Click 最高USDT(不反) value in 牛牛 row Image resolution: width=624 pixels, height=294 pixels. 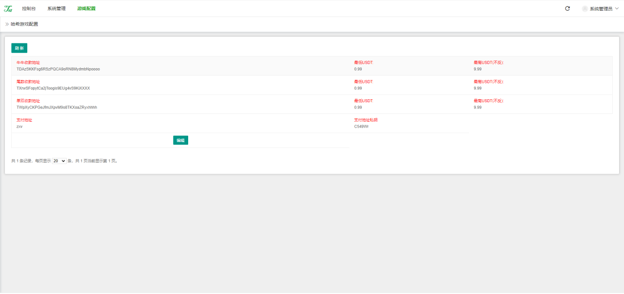[x=477, y=69]
